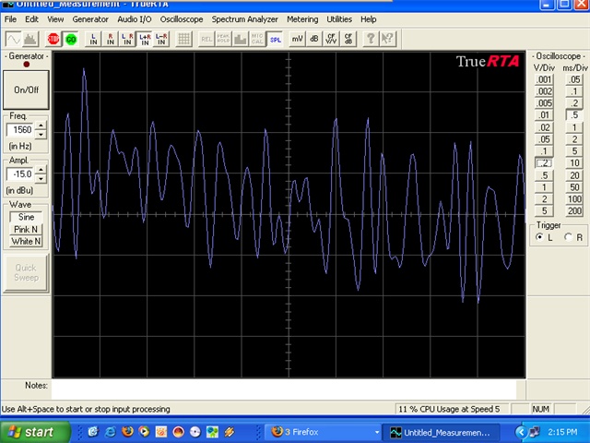The width and height of the screenshot is (590, 443).
Task: Activate the context help pointer icon
Action: 387,39
